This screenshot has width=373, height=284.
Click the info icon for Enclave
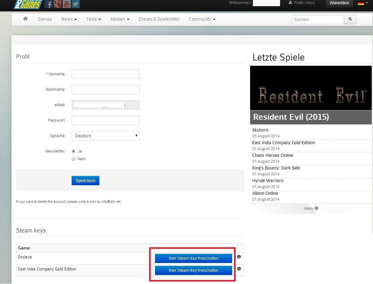tap(239, 257)
